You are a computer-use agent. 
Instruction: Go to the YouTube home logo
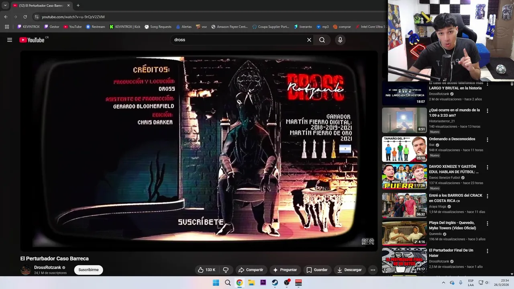[32, 40]
